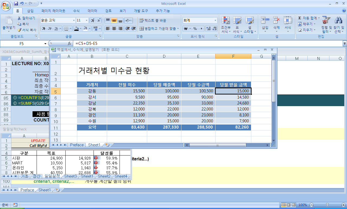Toggle Wrap Text (텍스트 줄 바꿈)

pyautogui.click(x=152, y=21)
